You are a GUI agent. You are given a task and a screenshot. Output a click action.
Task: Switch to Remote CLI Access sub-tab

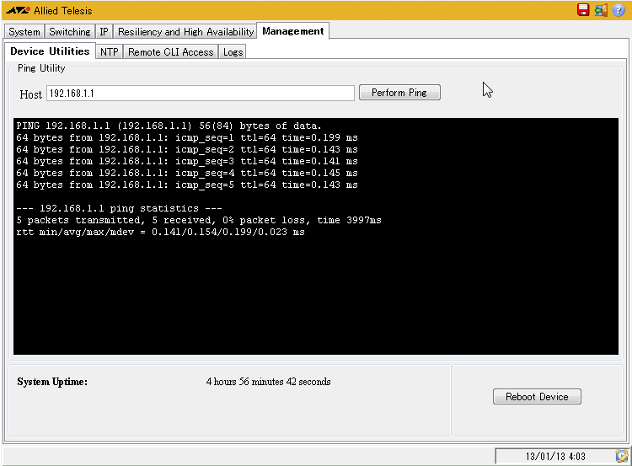(170, 52)
